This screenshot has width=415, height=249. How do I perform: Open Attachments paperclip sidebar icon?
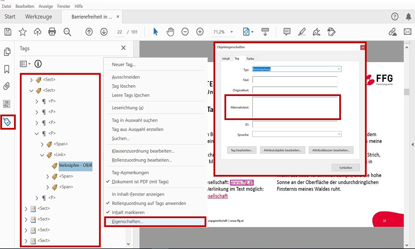click(7, 86)
